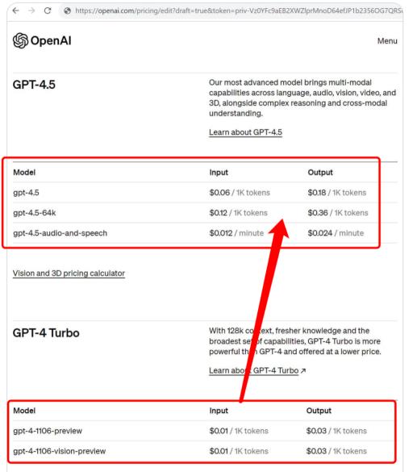Viewport: 413px width, 472px height.
Task: Click the address bar URL
Action: [238, 10]
